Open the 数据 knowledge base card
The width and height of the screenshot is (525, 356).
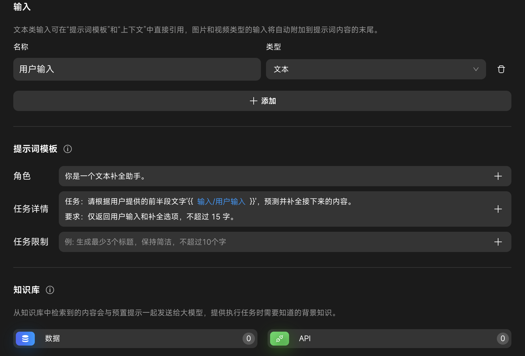136,339
